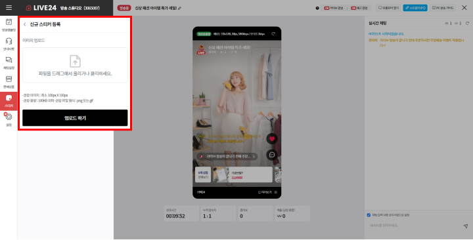The image size is (473, 240).
Task: Click the red 방송중 status badge
Action: [x=124, y=8]
